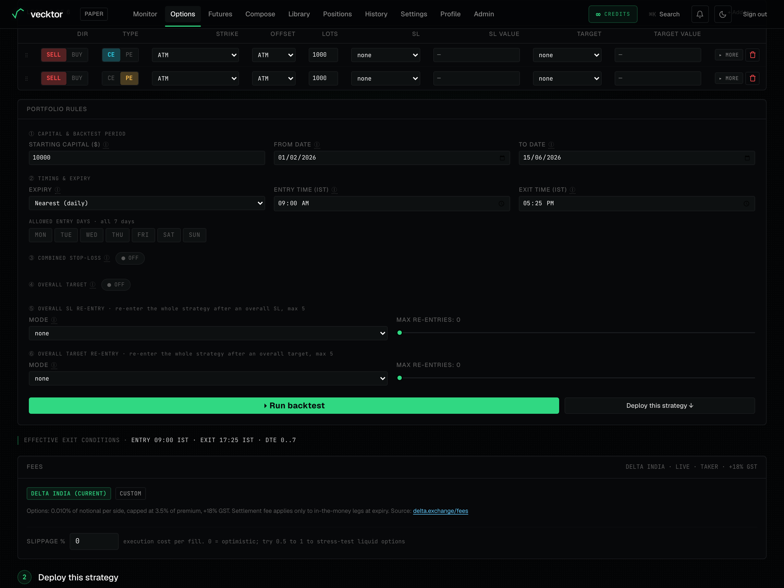Select Delta India (Current) fees
The width and height of the screenshot is (784, 588).
click(69, 494)
